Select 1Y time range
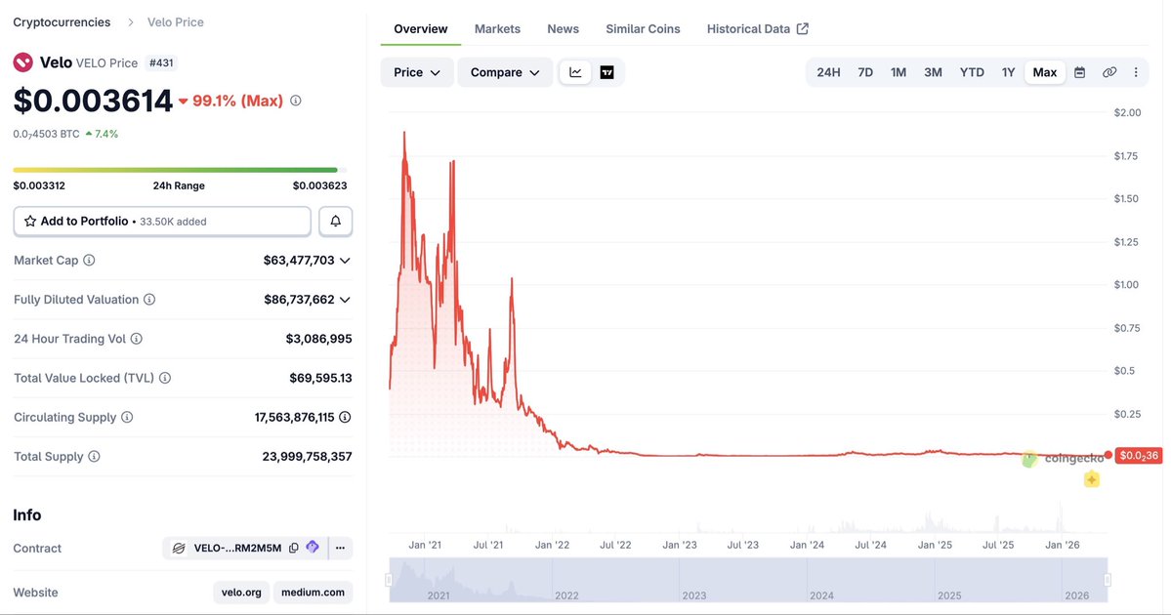1171x615 pixels. pos(1008,72)
